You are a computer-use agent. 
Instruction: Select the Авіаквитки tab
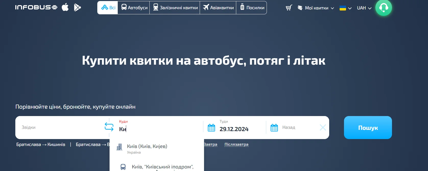click(218, 8)
